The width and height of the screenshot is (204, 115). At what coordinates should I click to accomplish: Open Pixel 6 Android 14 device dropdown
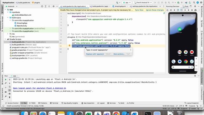pyautogui.click(x=143, y=3)
